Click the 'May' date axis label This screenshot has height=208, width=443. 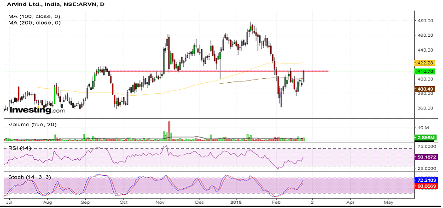(x=388, y=202)
